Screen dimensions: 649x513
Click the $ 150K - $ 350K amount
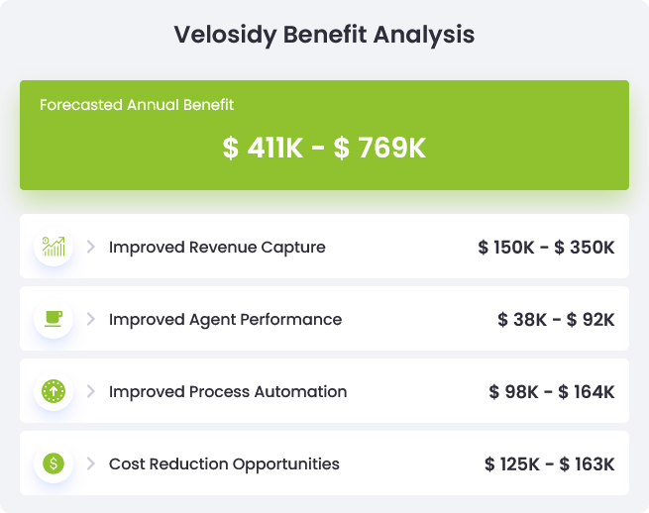tap(546, 247)
